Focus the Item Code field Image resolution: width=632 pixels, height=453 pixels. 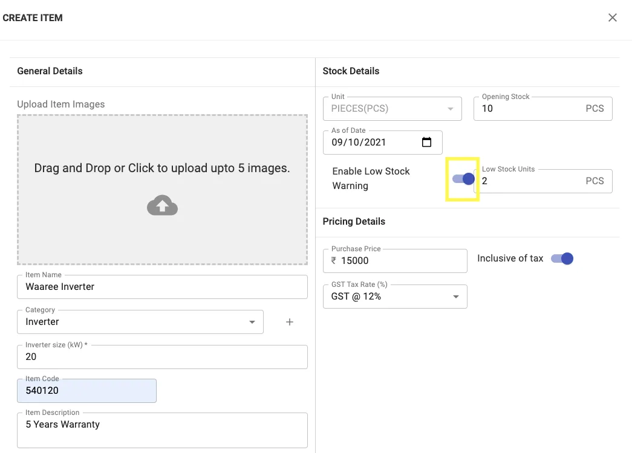pyautogui.click(x=86, y=391)
